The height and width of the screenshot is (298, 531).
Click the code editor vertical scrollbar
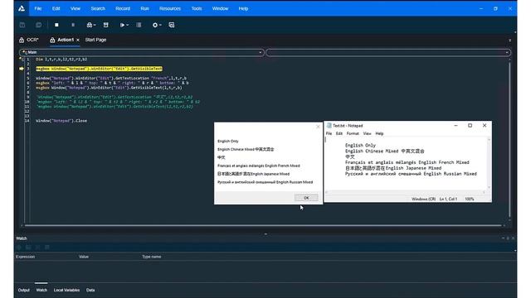(509, 139)
